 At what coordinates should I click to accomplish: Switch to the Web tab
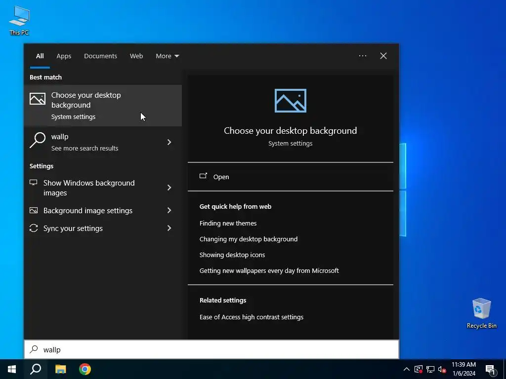click(136, 56)
